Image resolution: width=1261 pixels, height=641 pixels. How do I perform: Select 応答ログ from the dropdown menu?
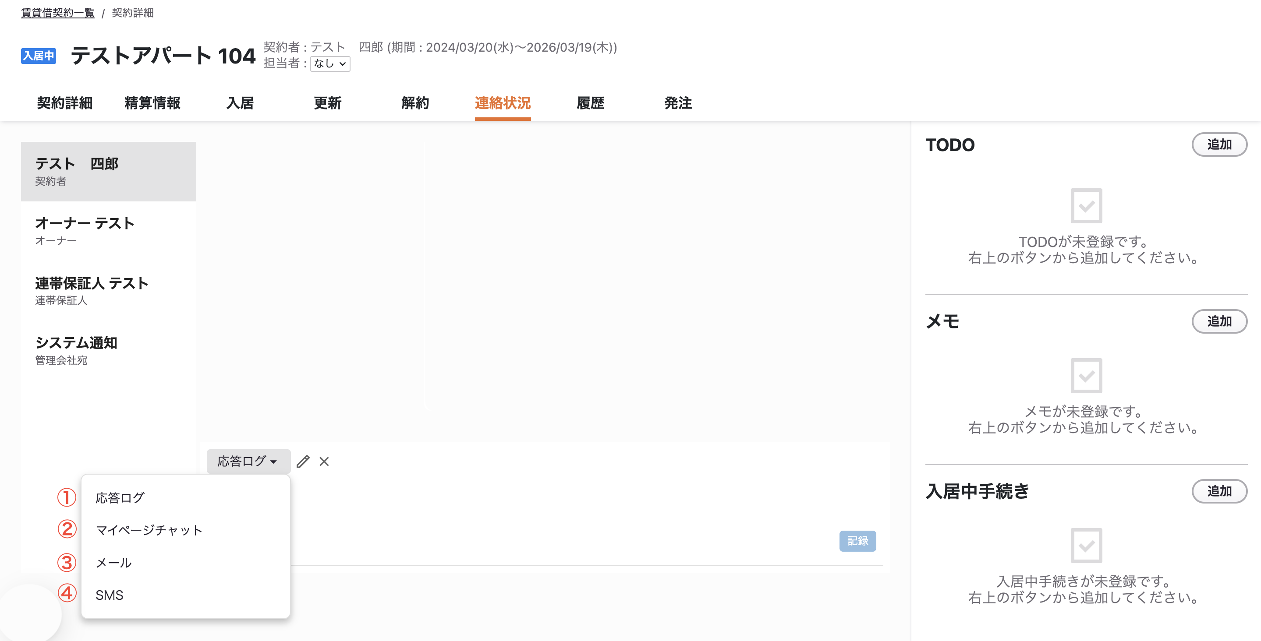point(185,498)
